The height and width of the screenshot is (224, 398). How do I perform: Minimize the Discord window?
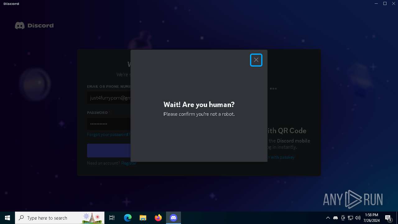(377, 3)
